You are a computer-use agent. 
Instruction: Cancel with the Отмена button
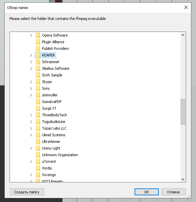pos(173,192)
